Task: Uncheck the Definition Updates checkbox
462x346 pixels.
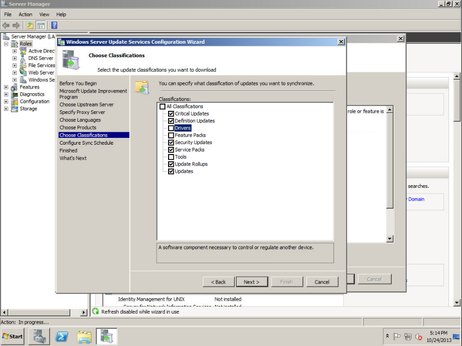Action: tap(171, 121)
